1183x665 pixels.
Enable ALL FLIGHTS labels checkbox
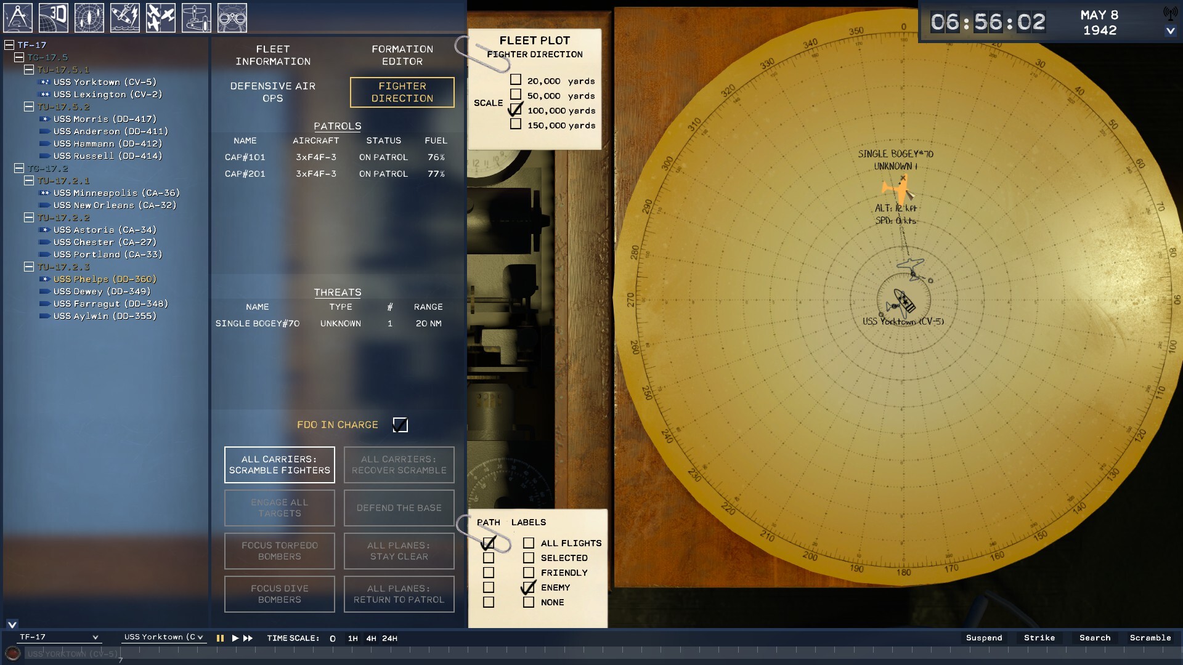[529, 543]
